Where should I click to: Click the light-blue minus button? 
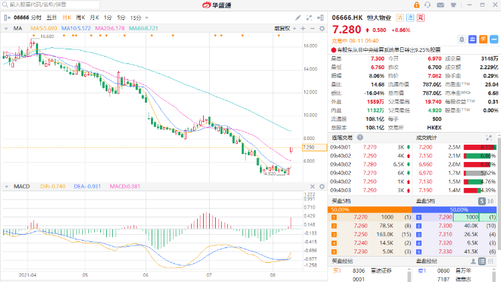pyautogui.click(x=494, y=39)
